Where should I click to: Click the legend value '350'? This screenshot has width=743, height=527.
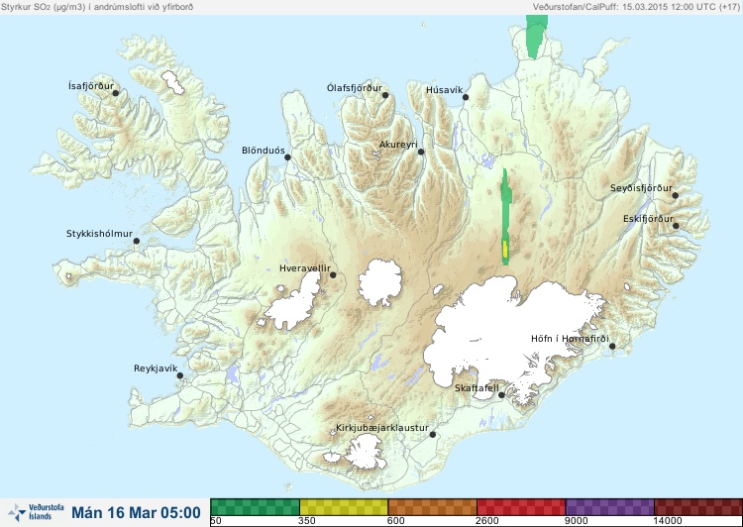point(306,521)
